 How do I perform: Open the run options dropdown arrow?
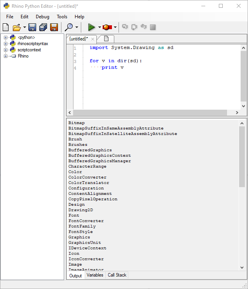(x=100, y=27)
